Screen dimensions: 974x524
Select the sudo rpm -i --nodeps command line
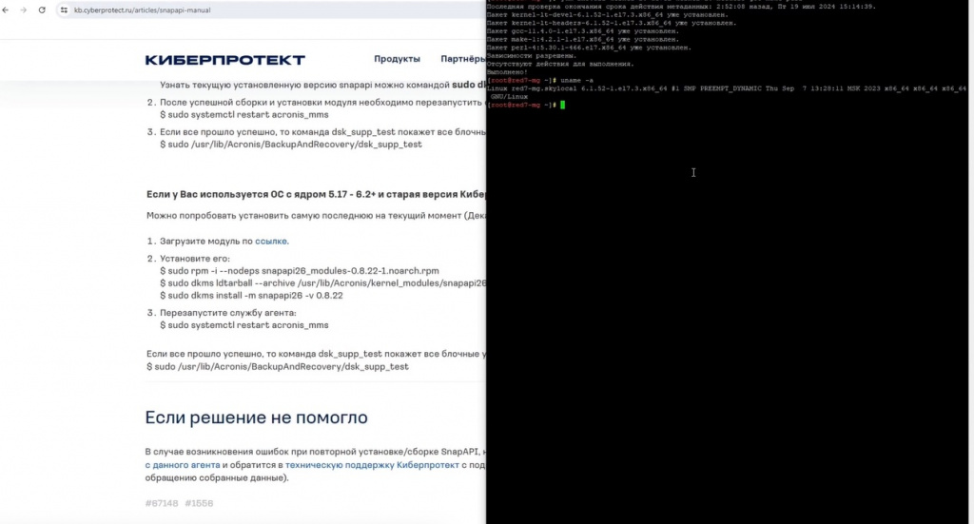(300, 271)
